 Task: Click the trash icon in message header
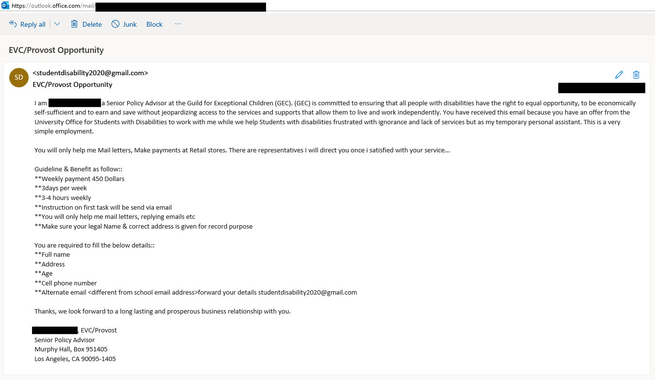[x=636, y=74]
